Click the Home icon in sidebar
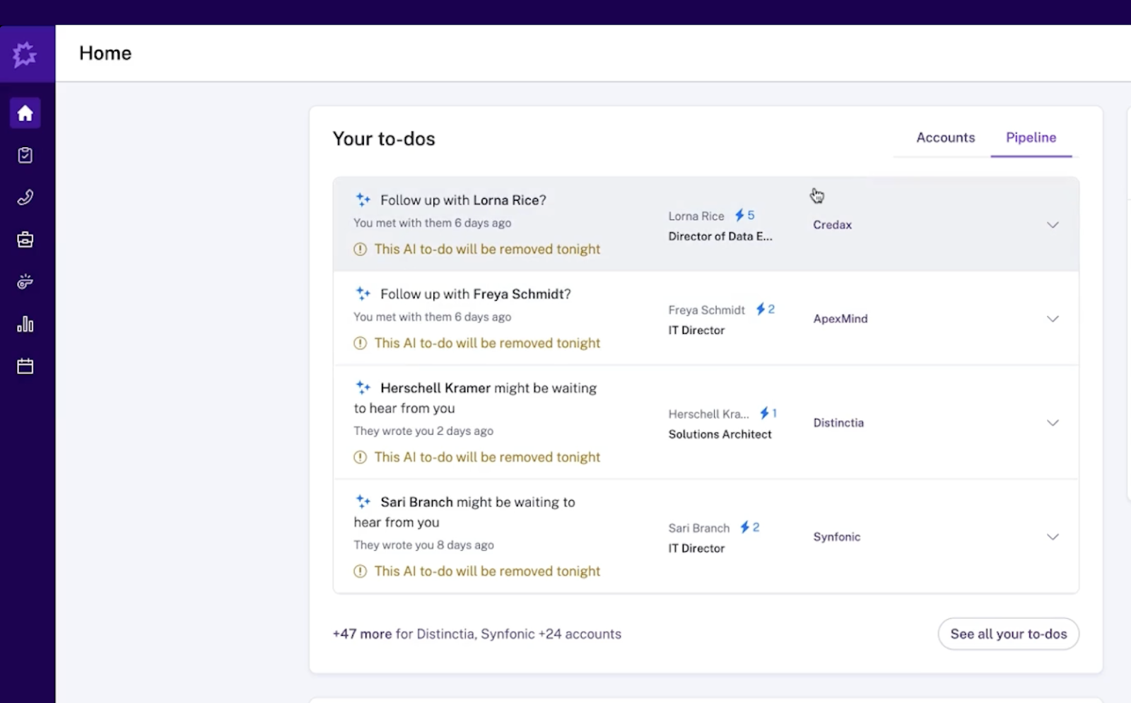Image resolution: width=1131 pixels, height=703 pixels. point(25,113)
